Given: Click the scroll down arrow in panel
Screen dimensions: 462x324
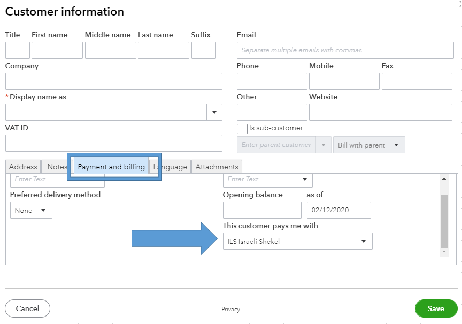Looking at the screenshot, I should tap(444, 251).
